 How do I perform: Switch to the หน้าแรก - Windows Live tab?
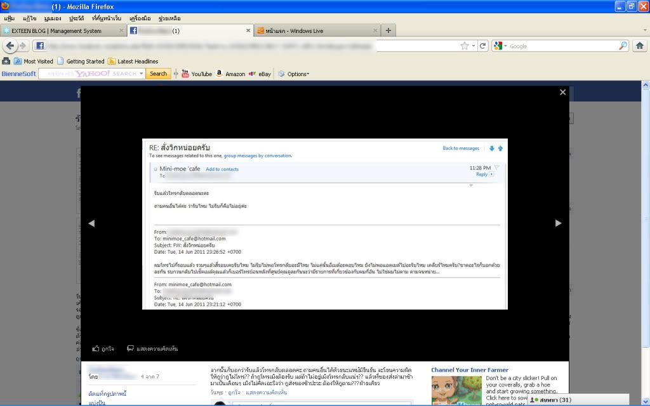[x=317, y=30]
